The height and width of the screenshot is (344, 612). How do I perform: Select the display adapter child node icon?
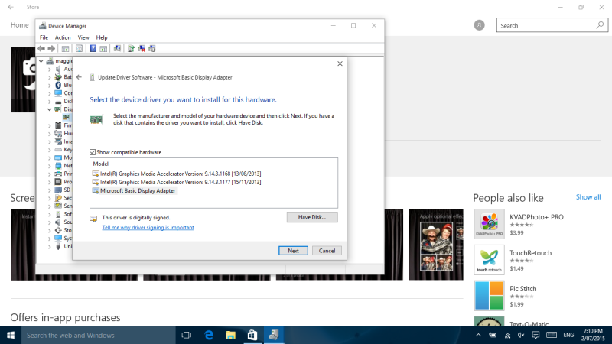point(67,117)
